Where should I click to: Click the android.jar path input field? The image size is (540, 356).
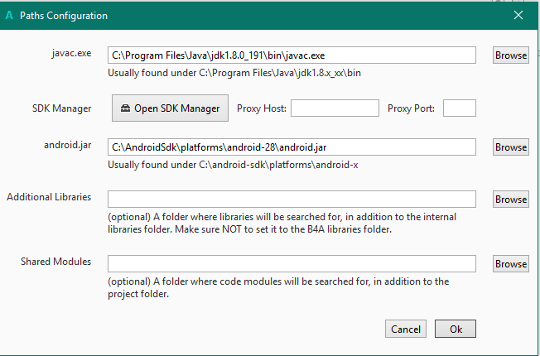pyautogui.click(x=292, y=147)
